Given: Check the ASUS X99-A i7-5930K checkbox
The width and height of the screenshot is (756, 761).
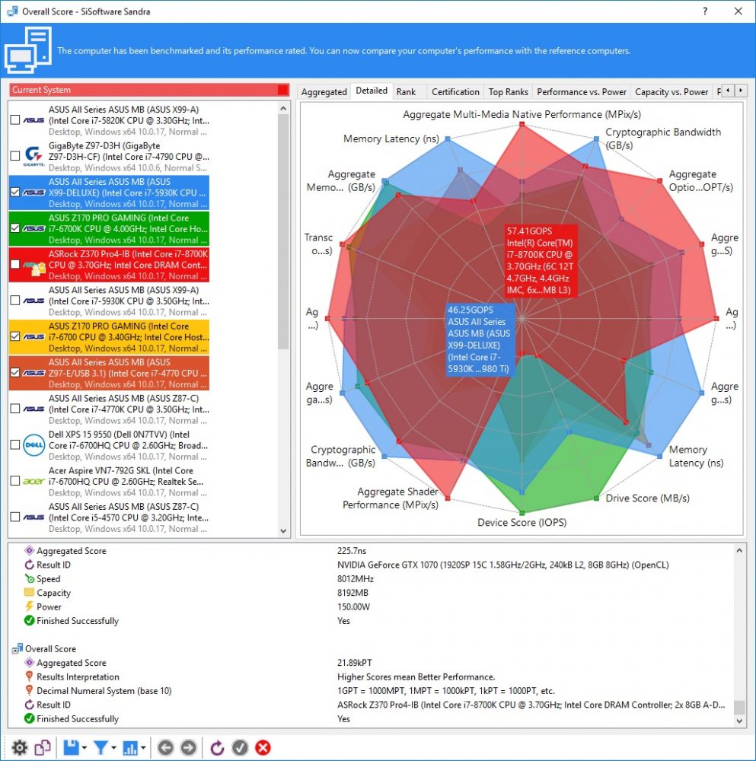Looking at the screenshot, I should 15,301.
